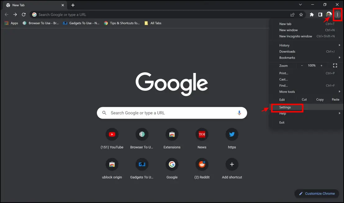Bookmark this tab with the star icon

coord(301,15)
